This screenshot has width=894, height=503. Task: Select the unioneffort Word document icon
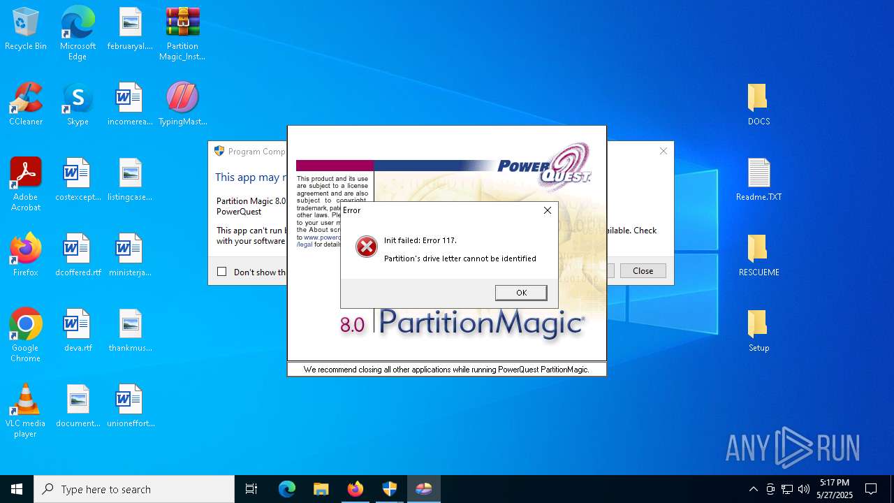click(130, 407)
